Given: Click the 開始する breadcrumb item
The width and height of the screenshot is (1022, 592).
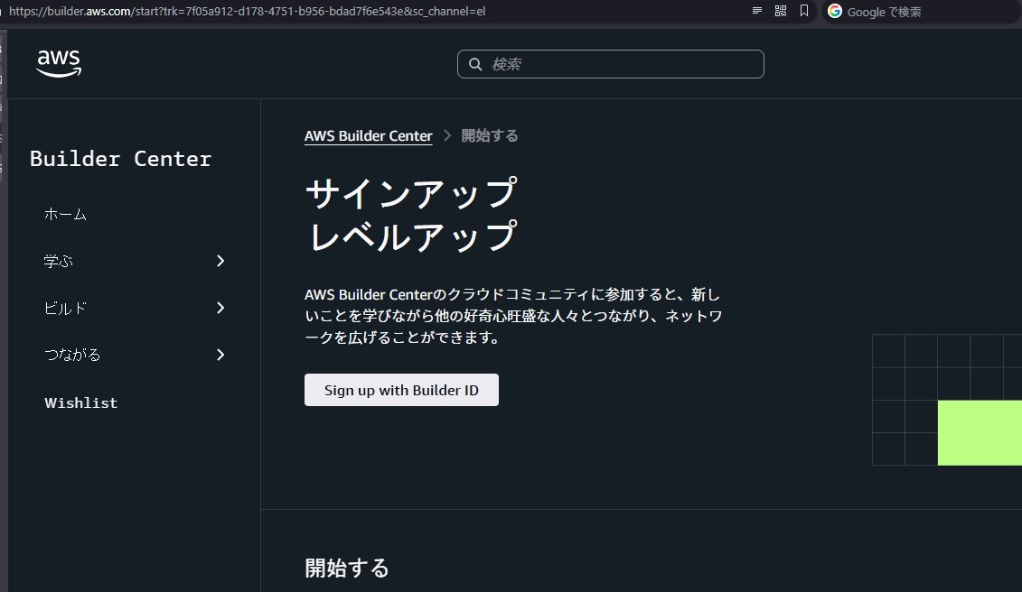Looking at the screenshot, I should (x=490, y=136).
